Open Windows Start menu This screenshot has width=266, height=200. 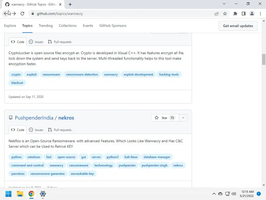pos(9,194)
